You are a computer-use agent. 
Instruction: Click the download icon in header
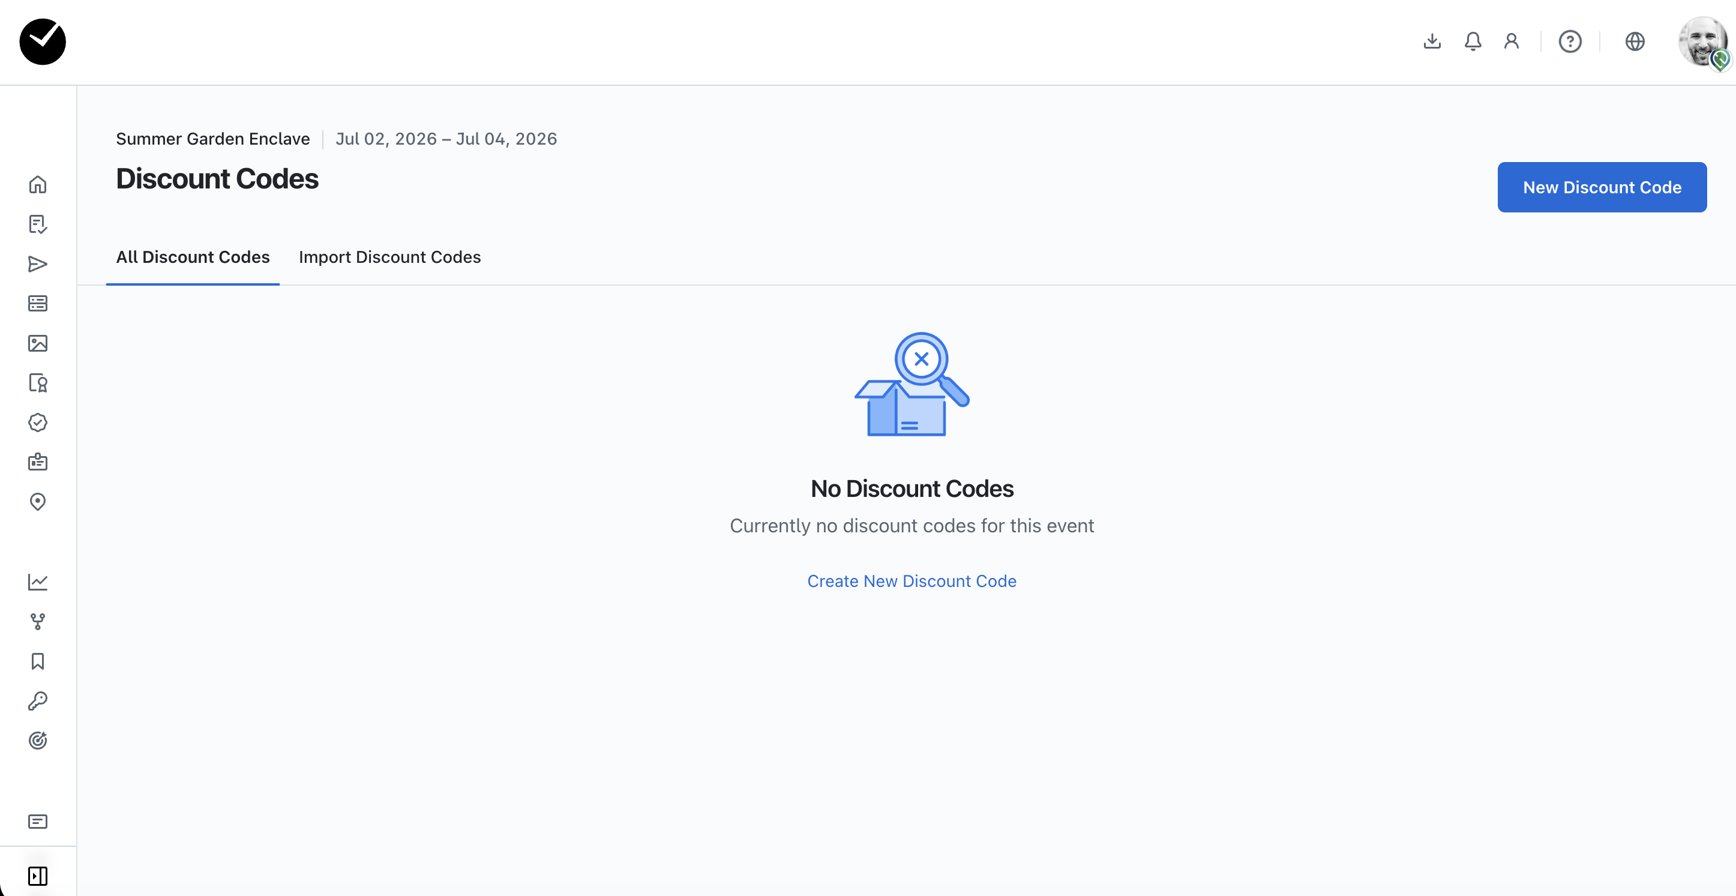click(1432, 42)
